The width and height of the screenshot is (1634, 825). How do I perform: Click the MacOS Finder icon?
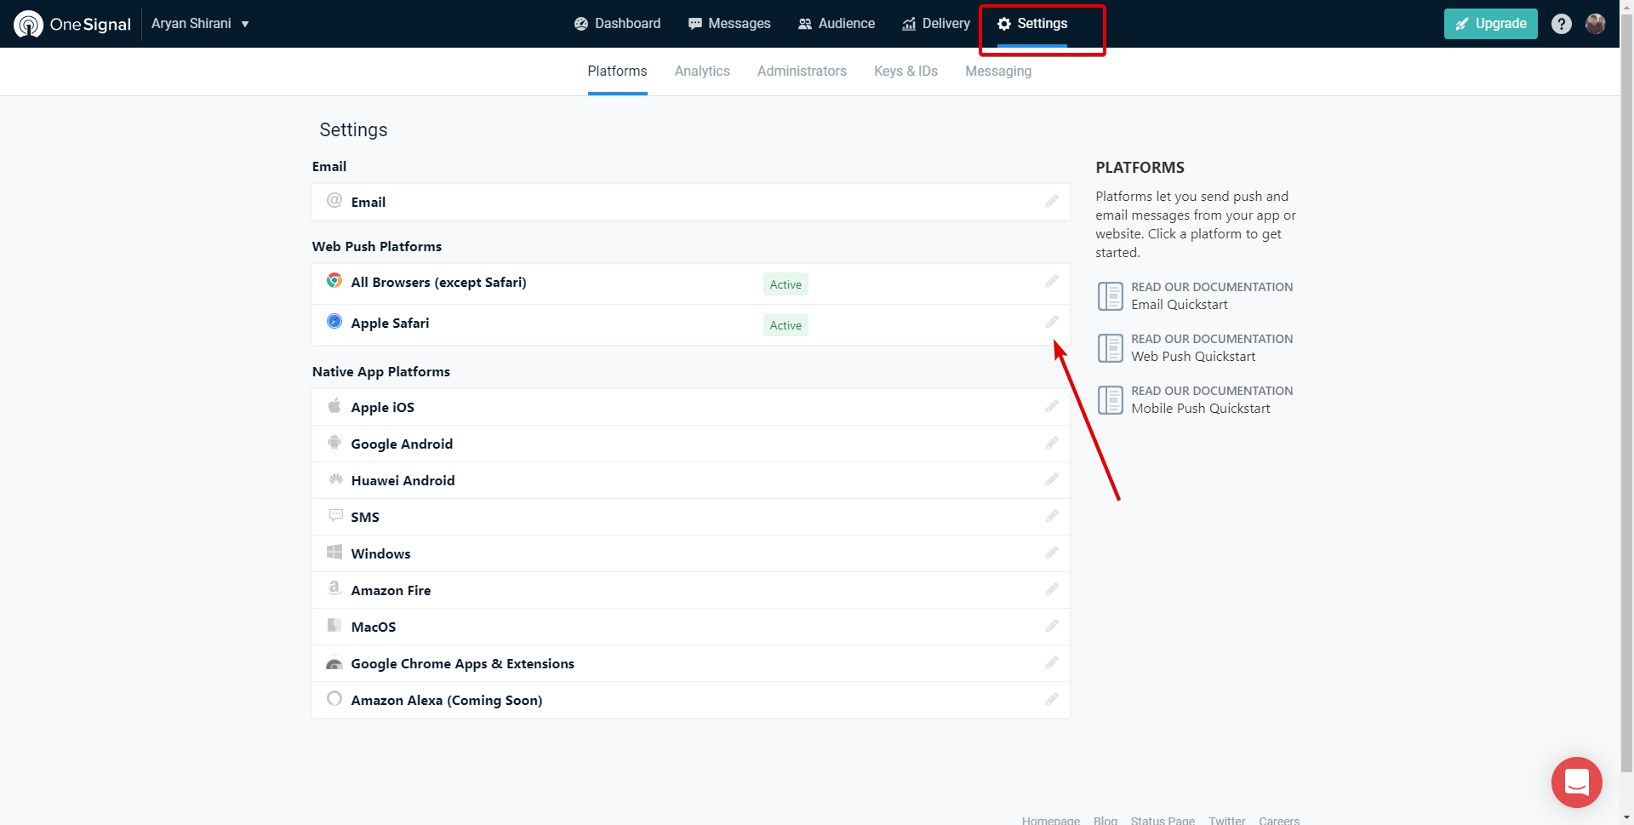(x=334, y=625)
